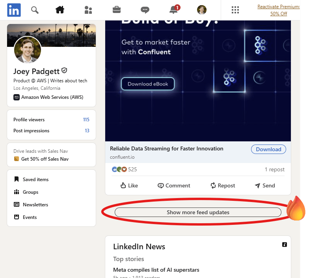Viewport: 309px width, 278px height.
Task: Open Joey Padgett's profile photo
Action: pos(28,50)
